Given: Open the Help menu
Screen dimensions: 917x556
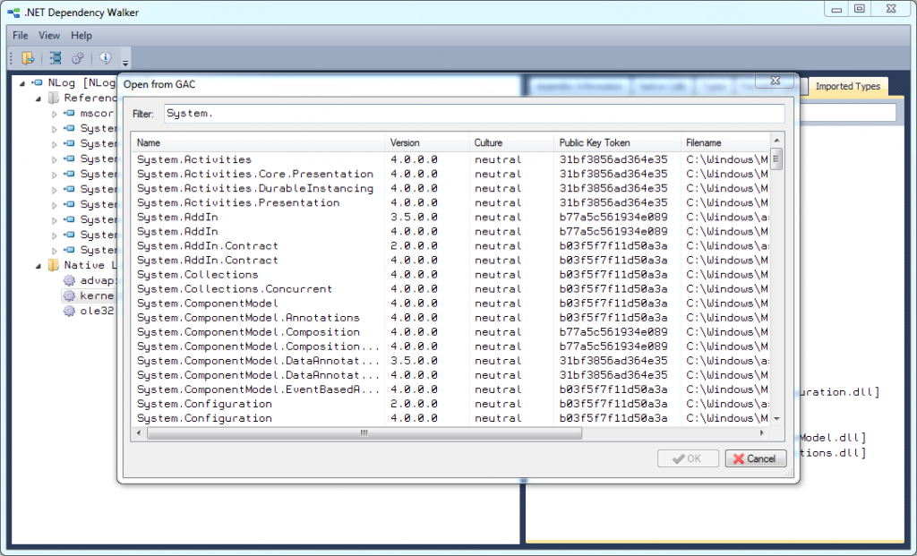Looking at the screenshot, I should pyautogui.click(x=81, y=35).
